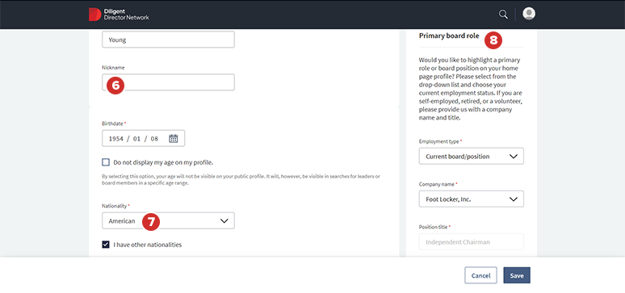The height and width of the screenshot is (293, 625).
Task: Open the birthdate calendar picker icon
Action: [x=174, y=138]
